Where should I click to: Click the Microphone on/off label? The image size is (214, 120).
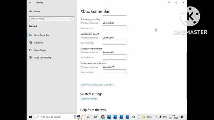click(x=90, y=34)
